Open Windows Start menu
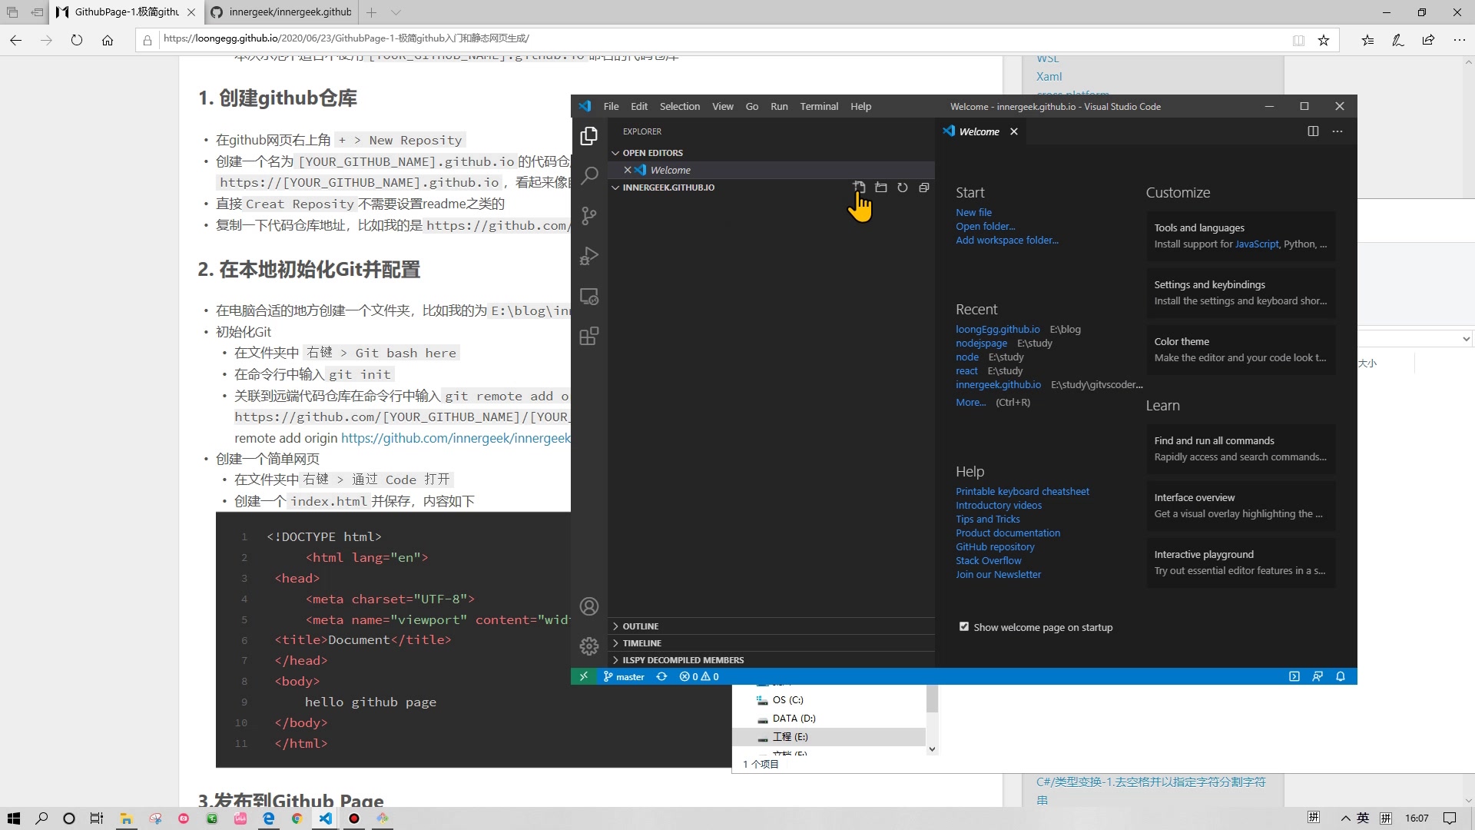This screenshot has width=1475, height=830. (x=14, y=818)
